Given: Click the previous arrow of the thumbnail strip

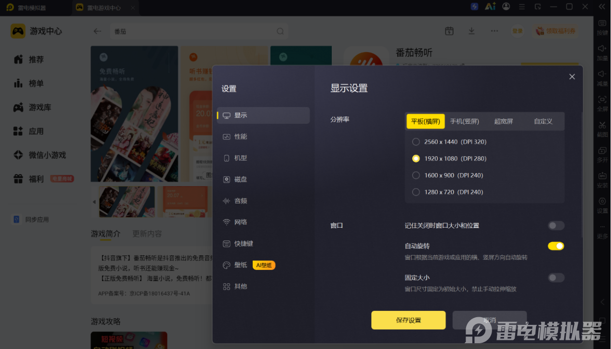Looking at the screenshot, I should tap(94, 201).
